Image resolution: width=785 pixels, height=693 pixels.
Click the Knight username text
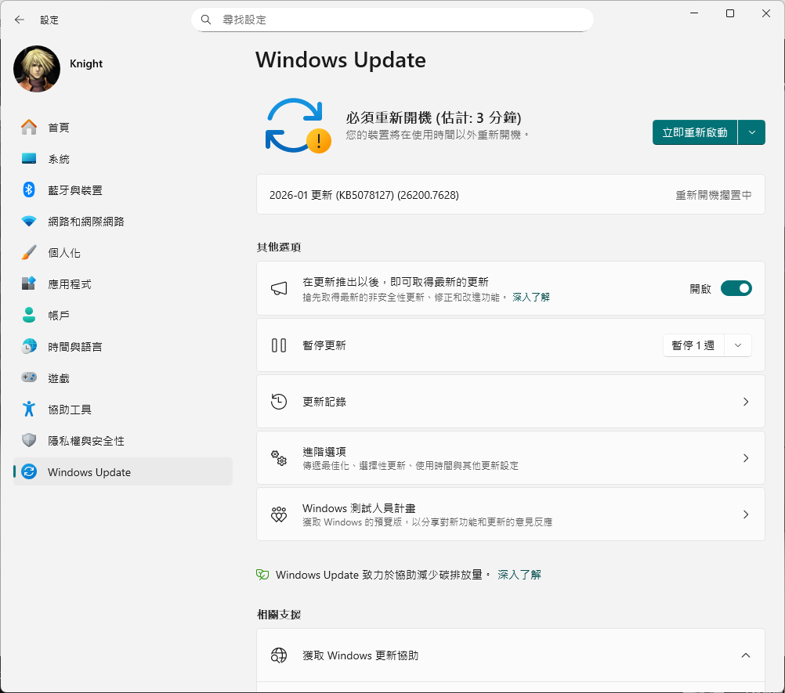click(86, 63)
